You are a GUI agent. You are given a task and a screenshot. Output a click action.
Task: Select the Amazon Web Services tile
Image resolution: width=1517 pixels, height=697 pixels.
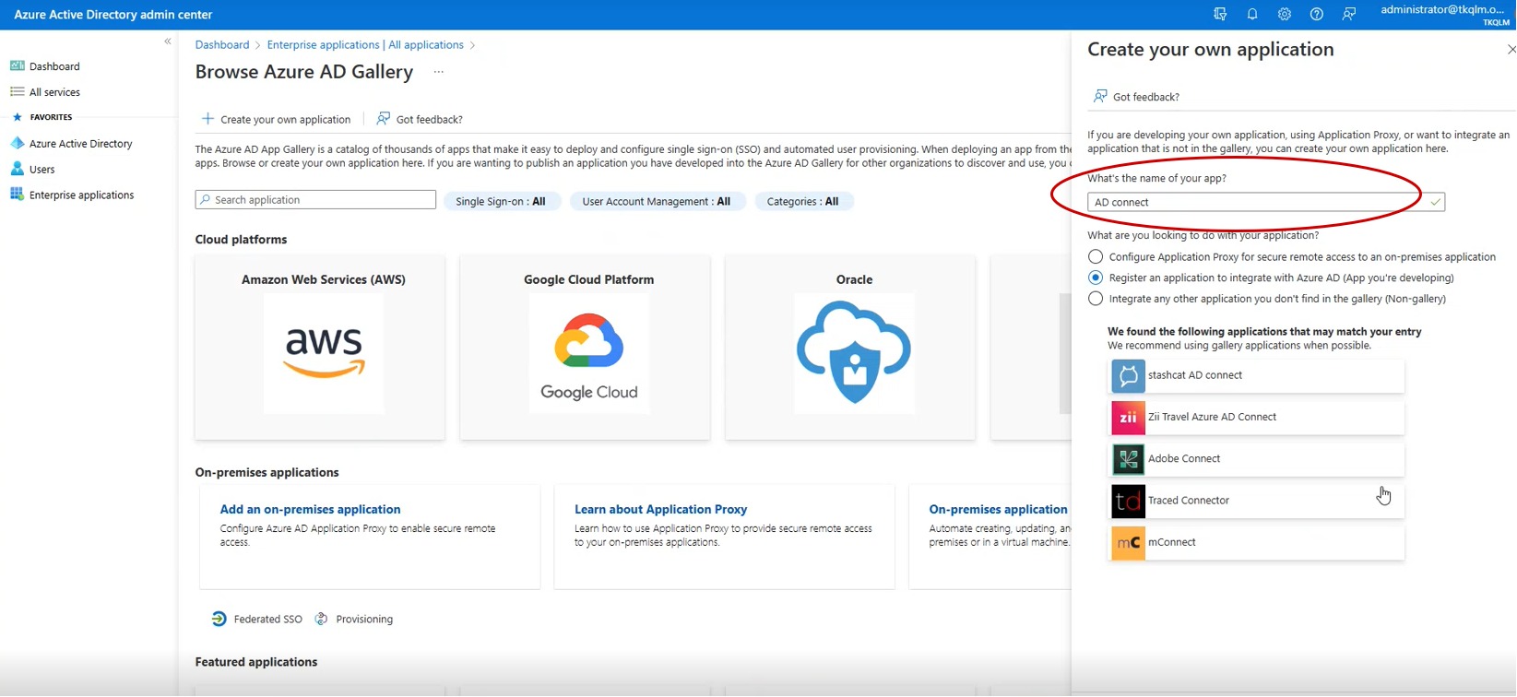pyautogui.click(x=320, y=348)
